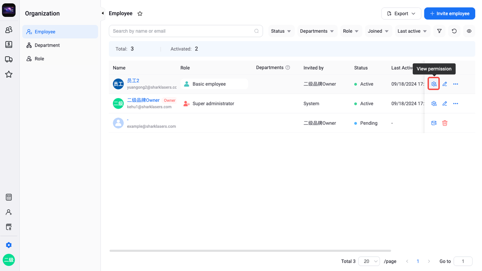Open more actions for 员工2
Screen dimensions: 482x271
click(456, 84)
